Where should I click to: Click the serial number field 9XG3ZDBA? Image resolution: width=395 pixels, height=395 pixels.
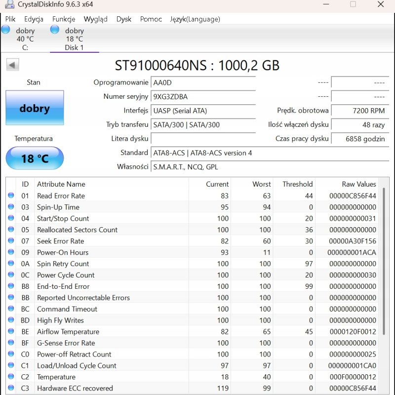coord(203,97)
